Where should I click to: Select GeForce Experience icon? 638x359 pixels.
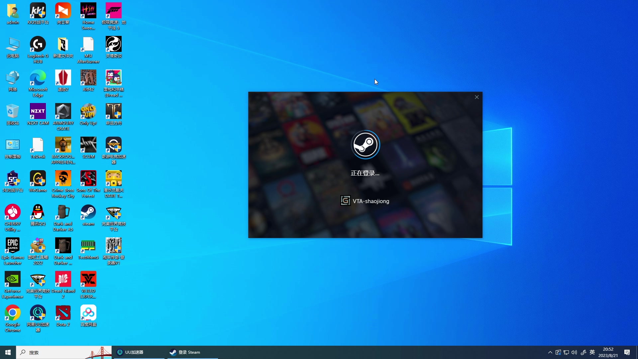pyautogui.click(x=13, y=285)
